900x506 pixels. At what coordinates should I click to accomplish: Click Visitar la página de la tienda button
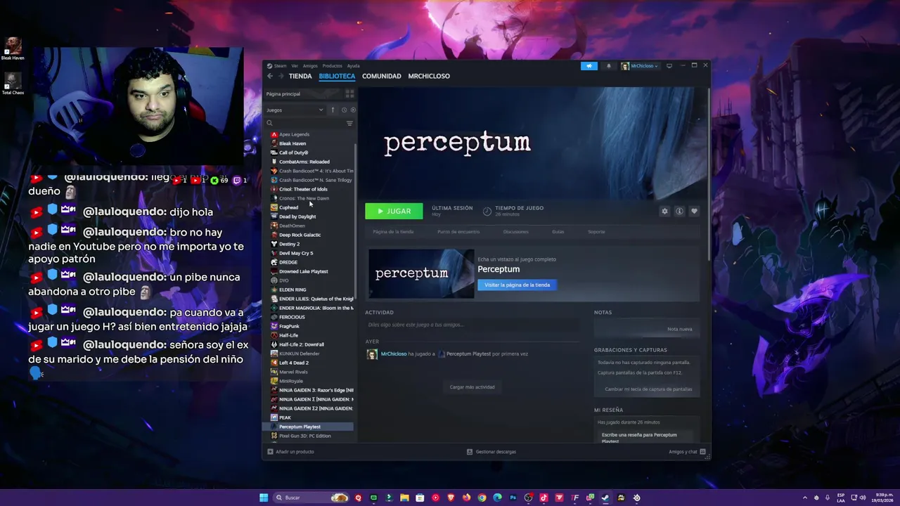coord(517,285)
